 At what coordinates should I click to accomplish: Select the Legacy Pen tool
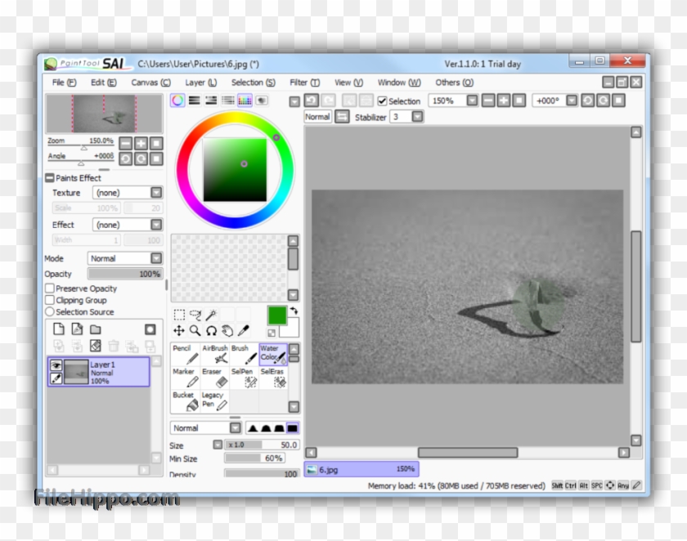pyautogui.click(x=214, y=400)
